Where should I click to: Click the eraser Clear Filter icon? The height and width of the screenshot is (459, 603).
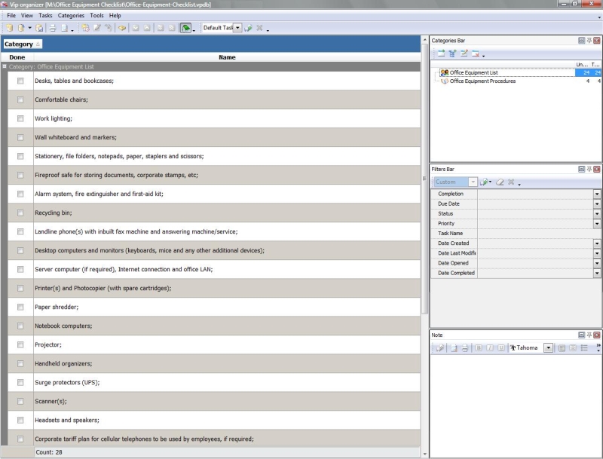coord(499,182)
